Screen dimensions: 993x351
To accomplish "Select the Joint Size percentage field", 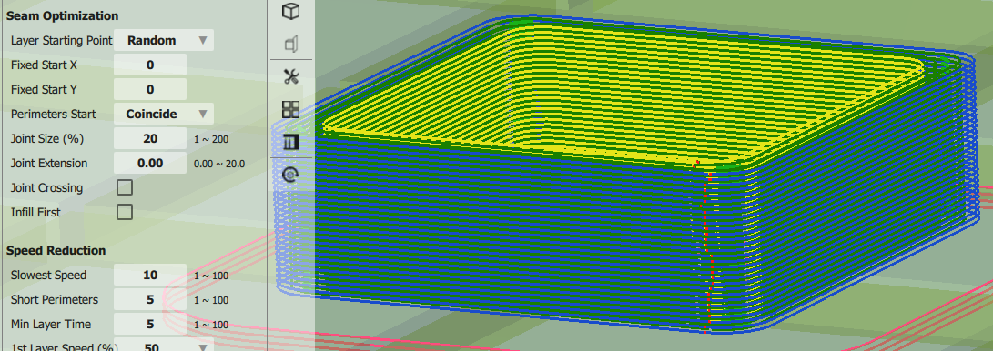I will tap(150, 138).
